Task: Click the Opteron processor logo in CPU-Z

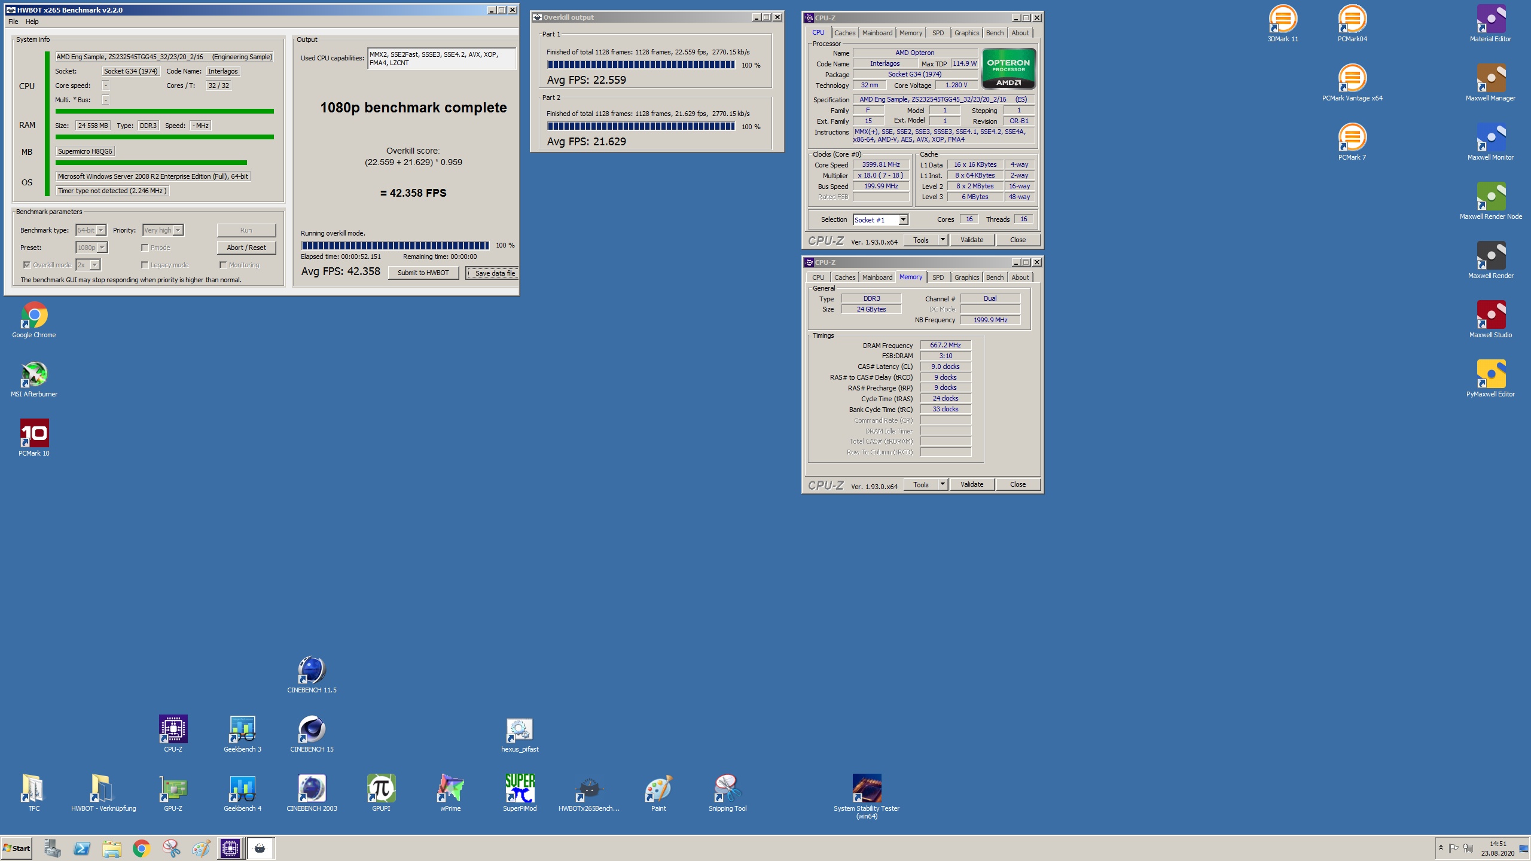Action: click(1008, 69)
